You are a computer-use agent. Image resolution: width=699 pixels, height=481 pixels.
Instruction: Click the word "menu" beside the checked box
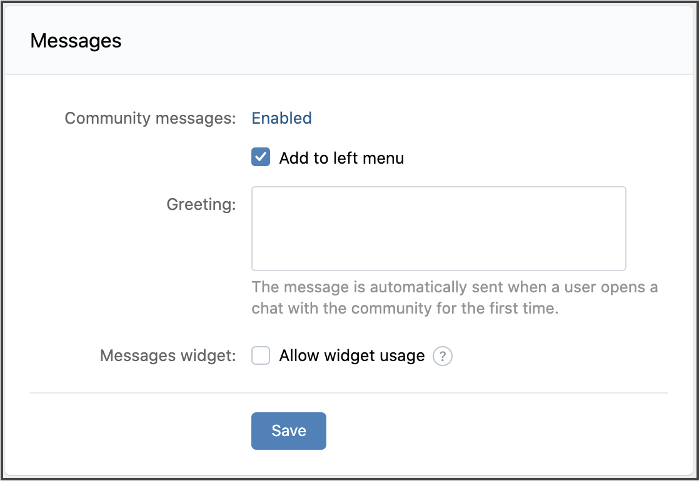click(x=385, y=158)
